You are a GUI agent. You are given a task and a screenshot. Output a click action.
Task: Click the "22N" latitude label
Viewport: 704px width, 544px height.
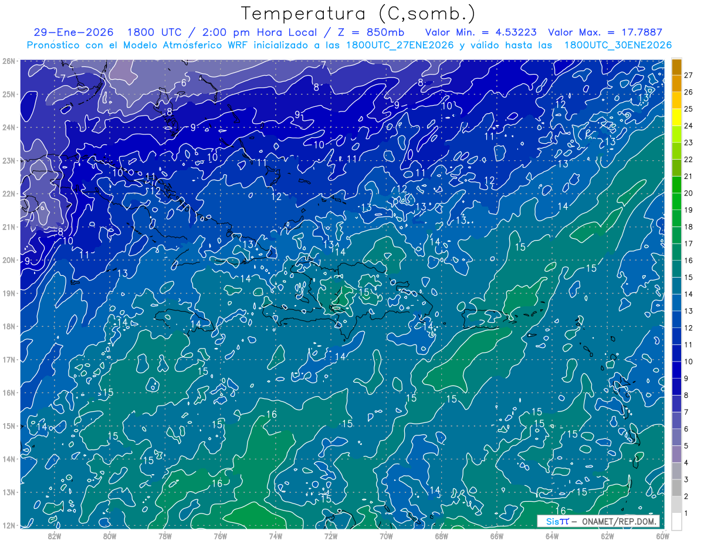pyautogui.click(x=9, y=194)
